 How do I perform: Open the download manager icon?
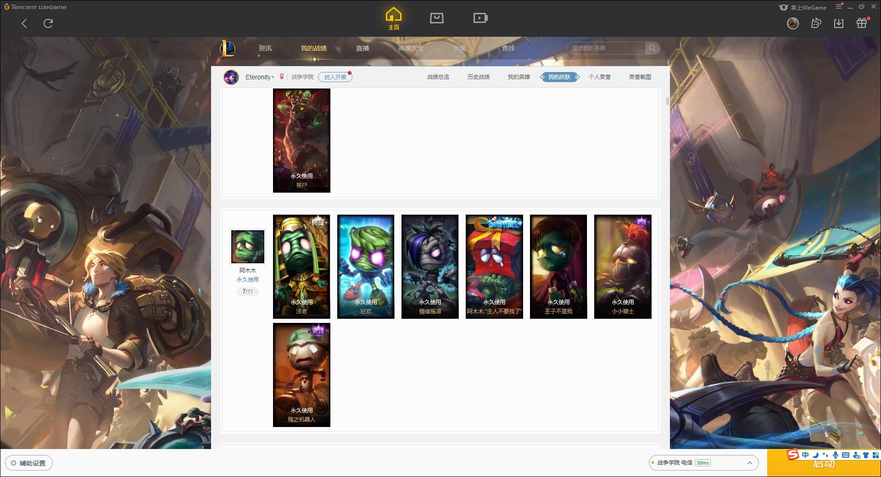pyautogui.click(x=839, y=23)
